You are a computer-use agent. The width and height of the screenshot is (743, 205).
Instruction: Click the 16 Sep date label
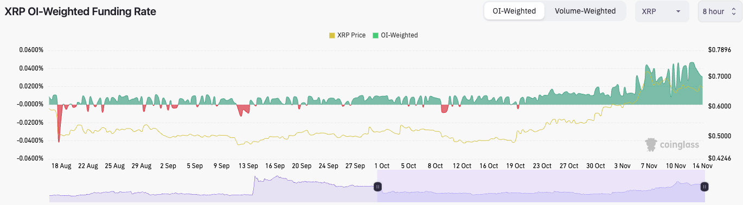274,166
